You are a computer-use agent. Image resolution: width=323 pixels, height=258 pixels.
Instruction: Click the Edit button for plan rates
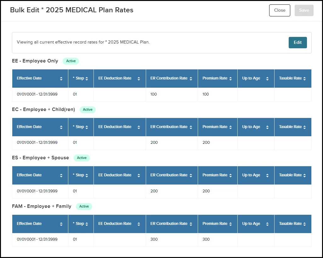[x=297, y=43]
